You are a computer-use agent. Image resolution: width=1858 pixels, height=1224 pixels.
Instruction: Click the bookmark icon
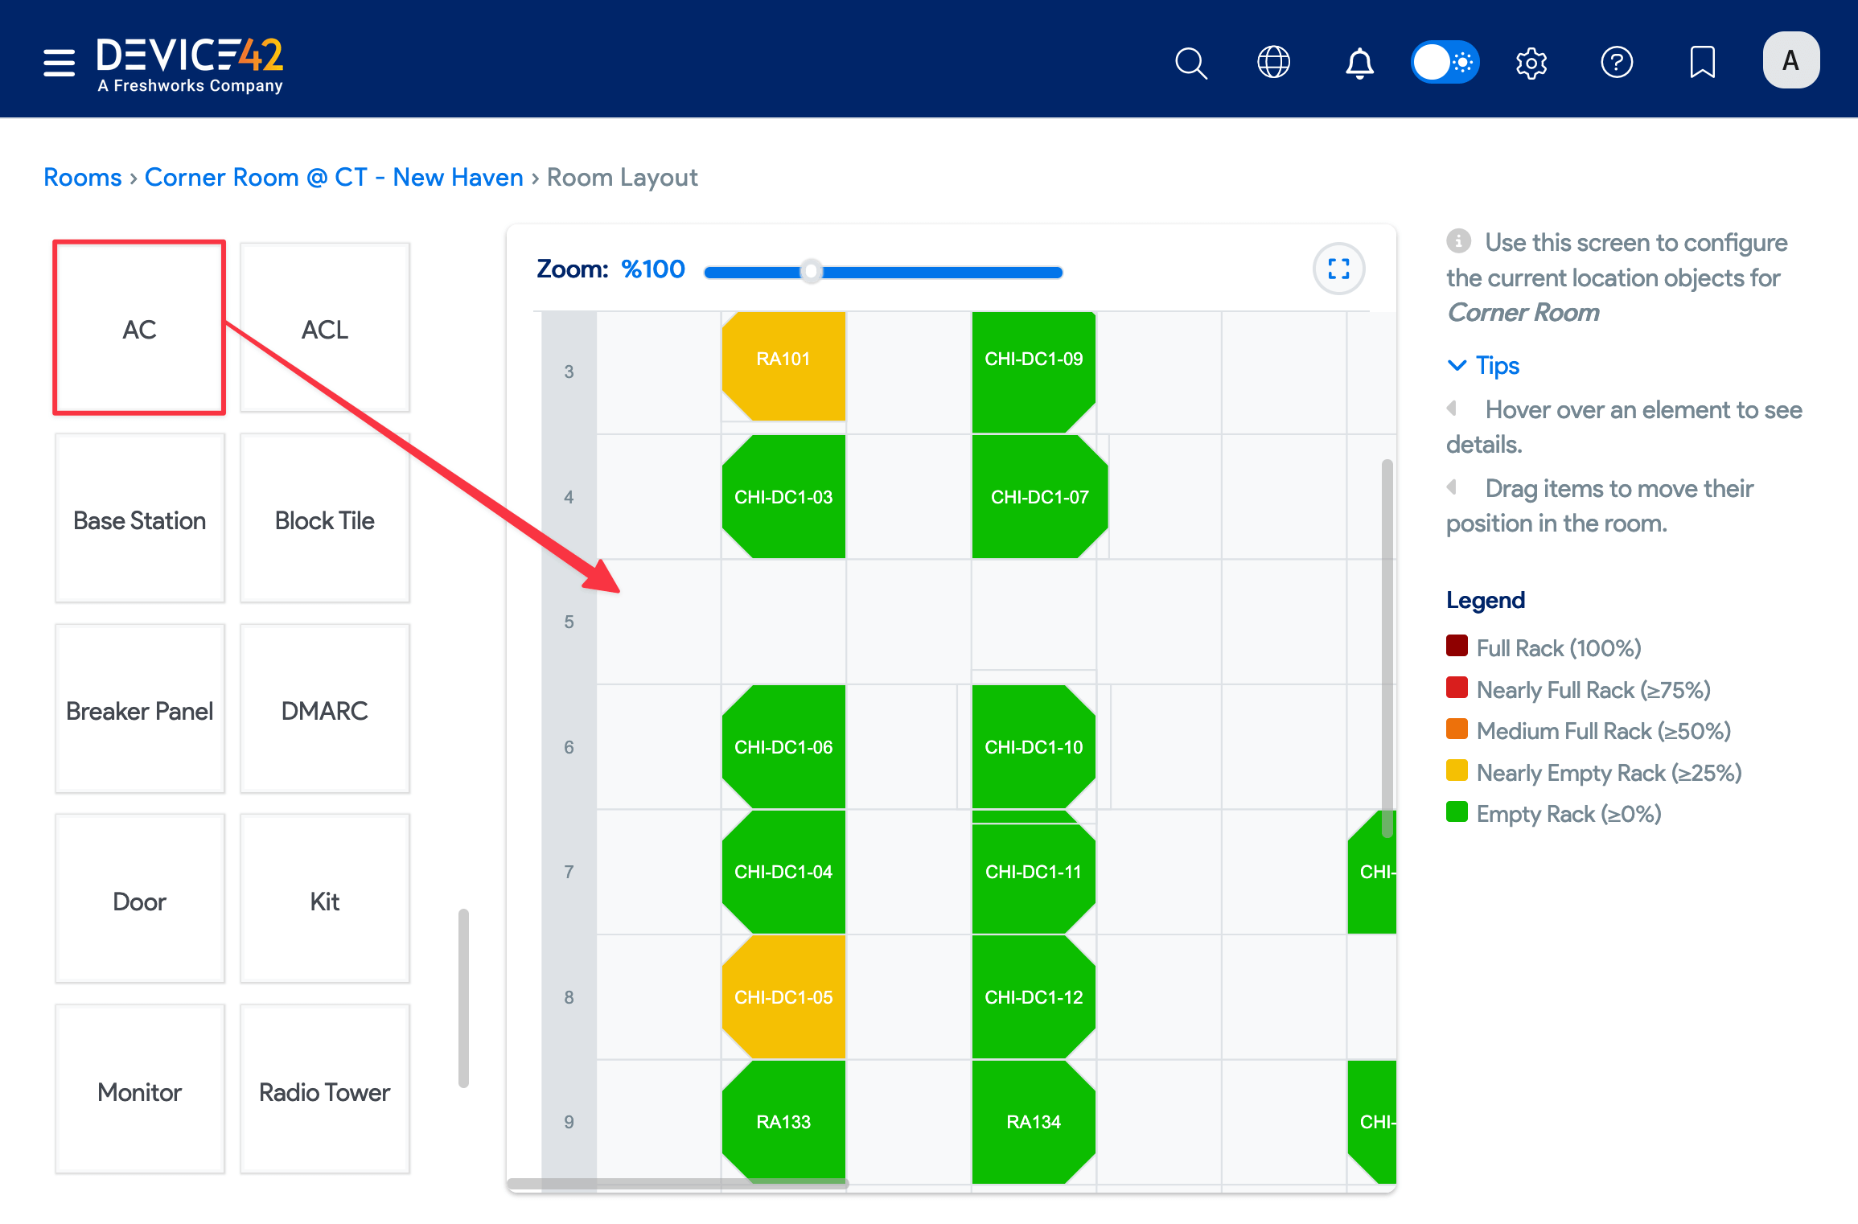(x=1703, y=63)
